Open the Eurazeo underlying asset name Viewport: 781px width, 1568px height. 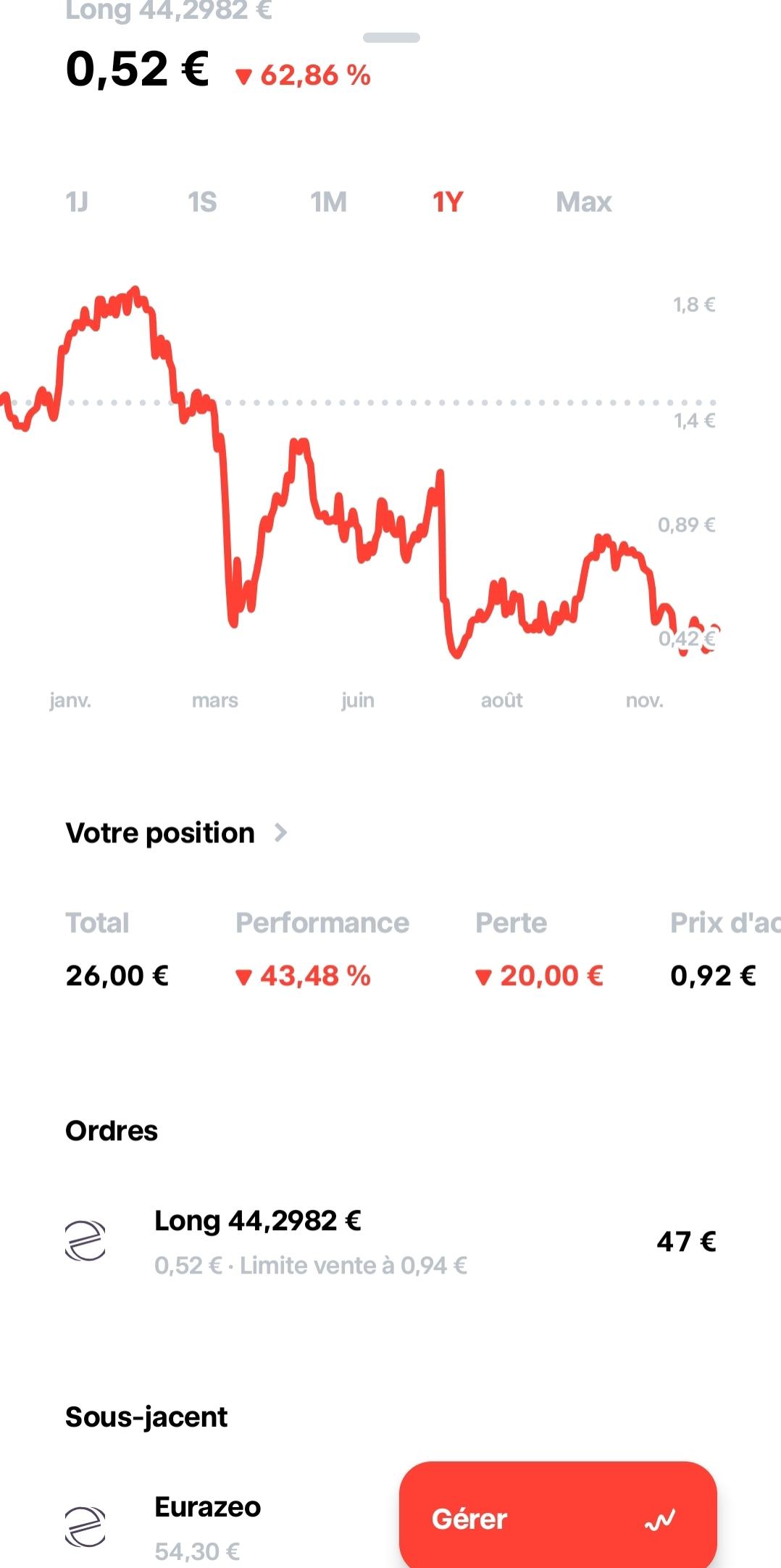[208, 1507]
